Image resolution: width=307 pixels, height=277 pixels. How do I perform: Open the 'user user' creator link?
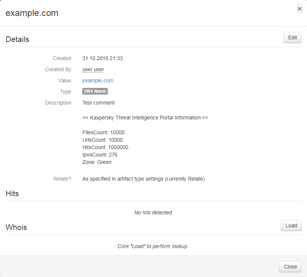tap(93, 69)
